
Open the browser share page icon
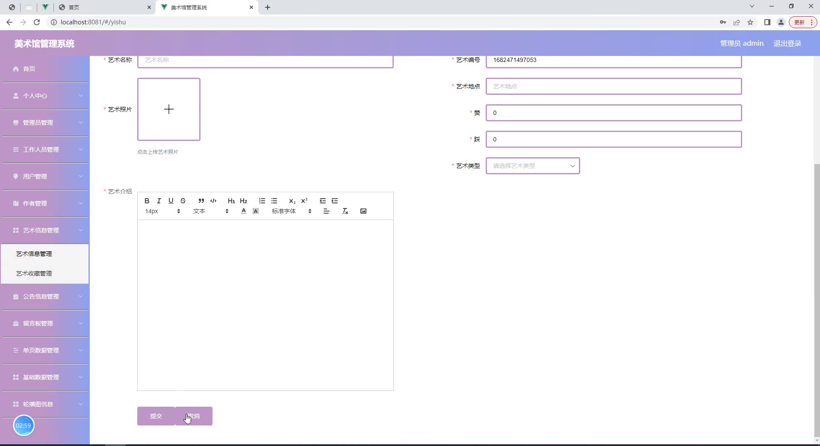click(x=737, y=22)
